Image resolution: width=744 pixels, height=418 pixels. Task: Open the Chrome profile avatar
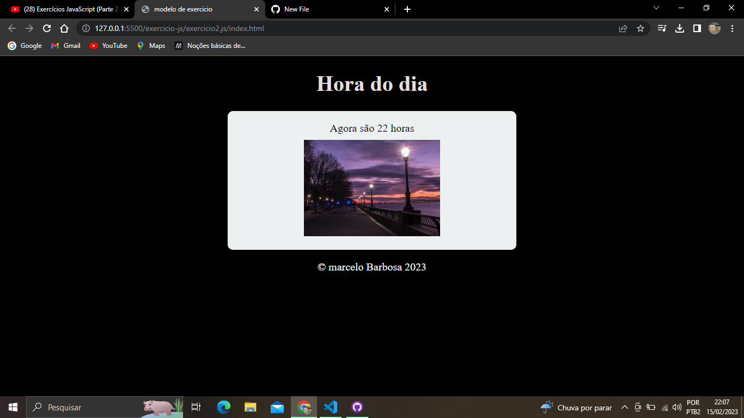pos(715,28)
